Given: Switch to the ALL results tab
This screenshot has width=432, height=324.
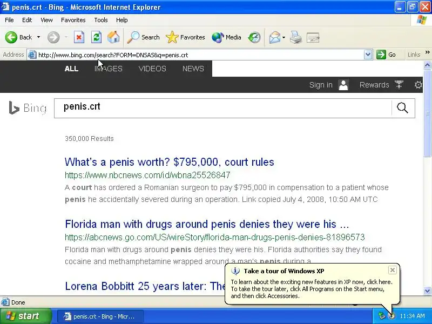Looking at the screenshot, I should coord(72,69).
